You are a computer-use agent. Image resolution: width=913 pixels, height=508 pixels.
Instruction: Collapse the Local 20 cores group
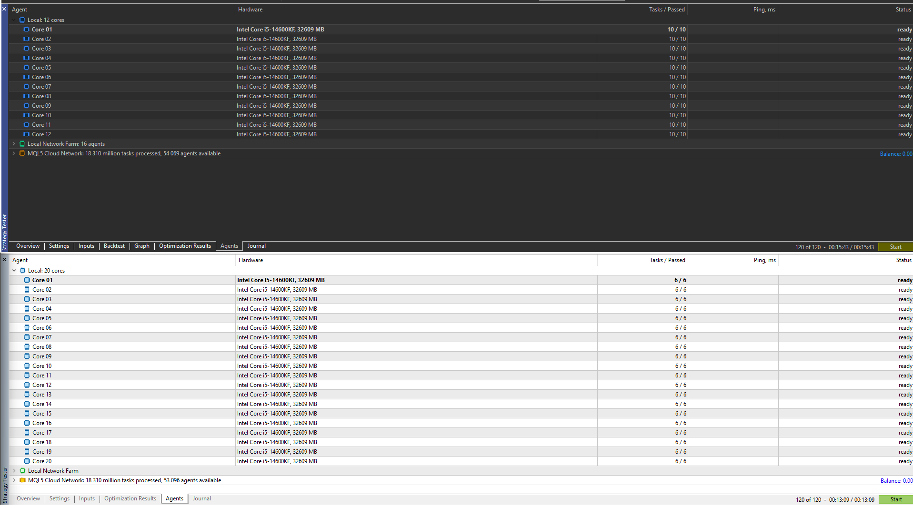click(14, 271)
